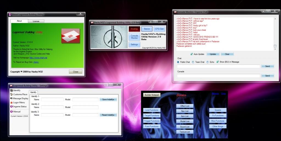Open the Manual help entry
This screenshot has width=281, height=141.
point(17,112)
